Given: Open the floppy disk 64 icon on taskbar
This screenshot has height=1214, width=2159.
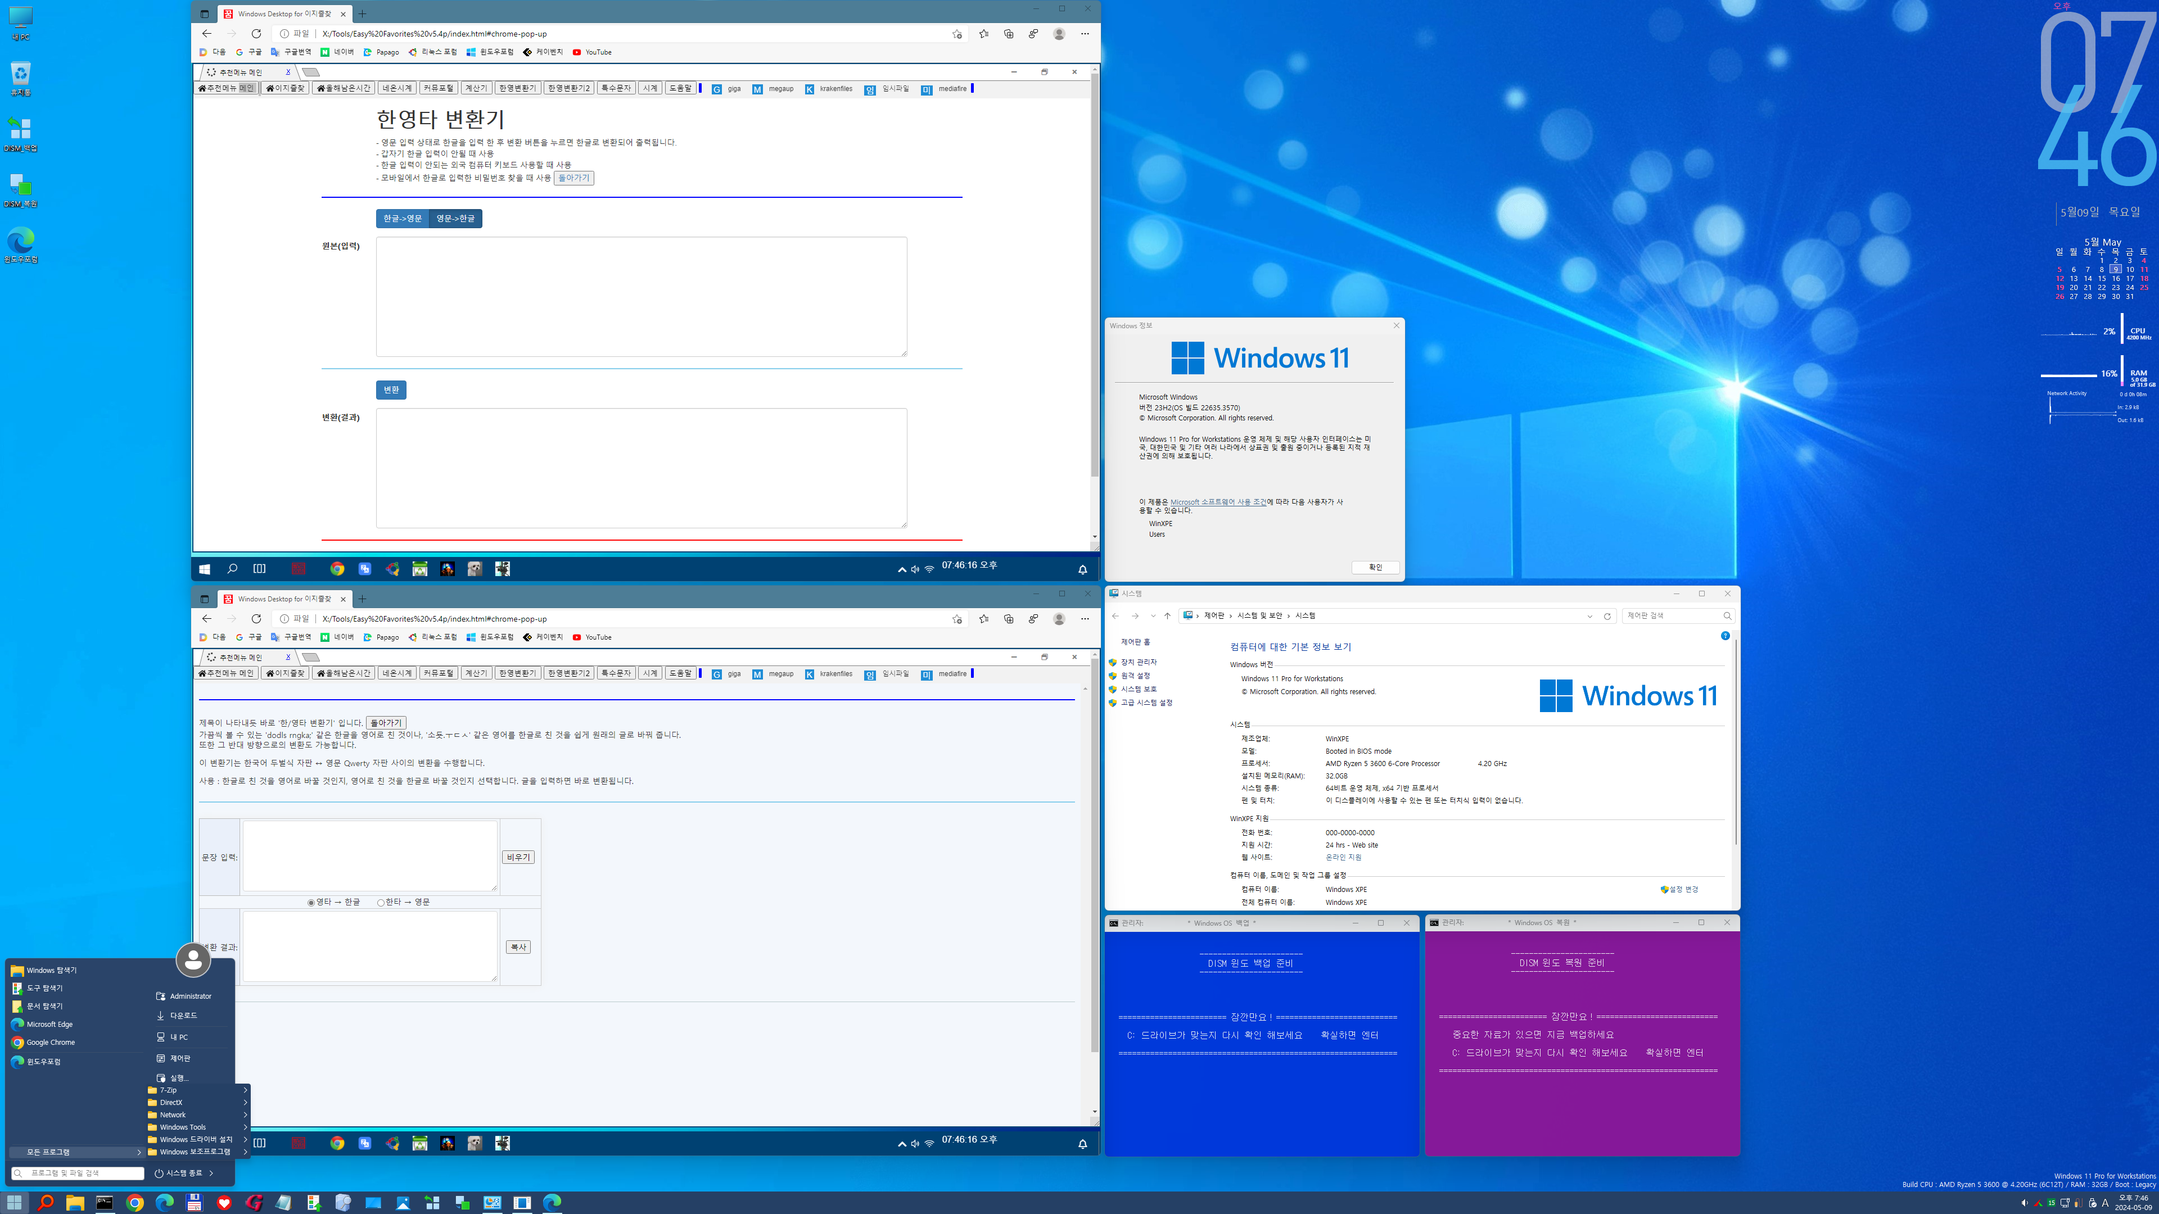Looking at the screenshot, I should [x=193, y=1202].
